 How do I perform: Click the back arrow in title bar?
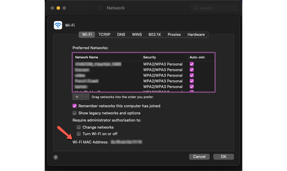point(77,8)
